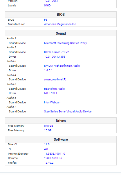
Task: Click the BIOS section header
Action: [61, 15]
